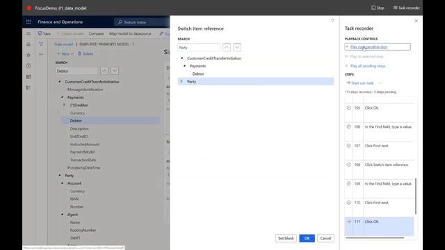Click the check icon for step 110

[349, 203]
